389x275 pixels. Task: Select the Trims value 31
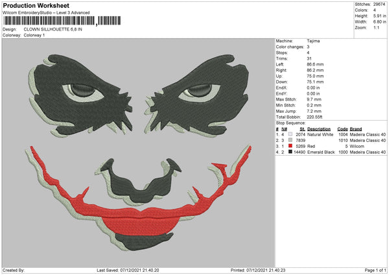pos(309,58)
